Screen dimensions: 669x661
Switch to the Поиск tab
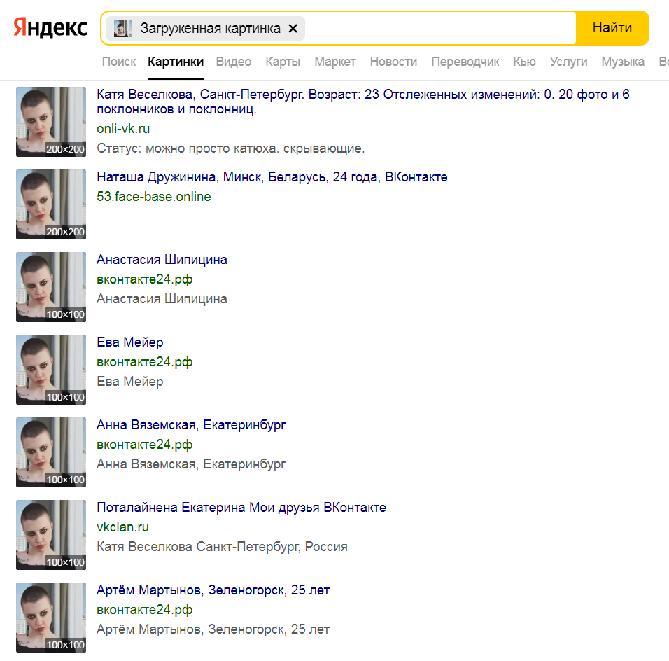(118, 62)
